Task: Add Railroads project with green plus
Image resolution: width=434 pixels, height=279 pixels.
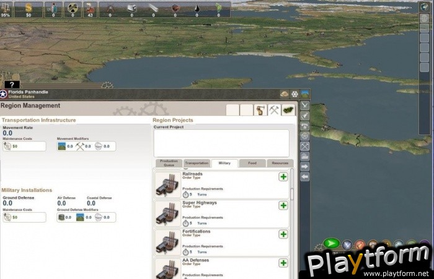Action: tap(283, 177)
